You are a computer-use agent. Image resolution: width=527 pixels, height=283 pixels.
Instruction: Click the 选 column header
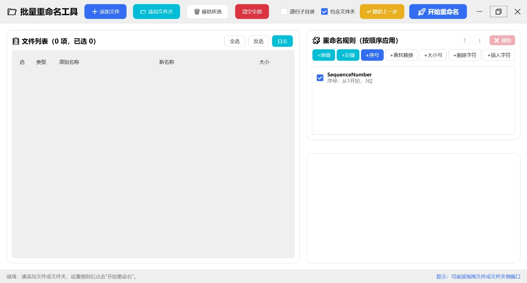pyautogui.click(x=22, y=62)
